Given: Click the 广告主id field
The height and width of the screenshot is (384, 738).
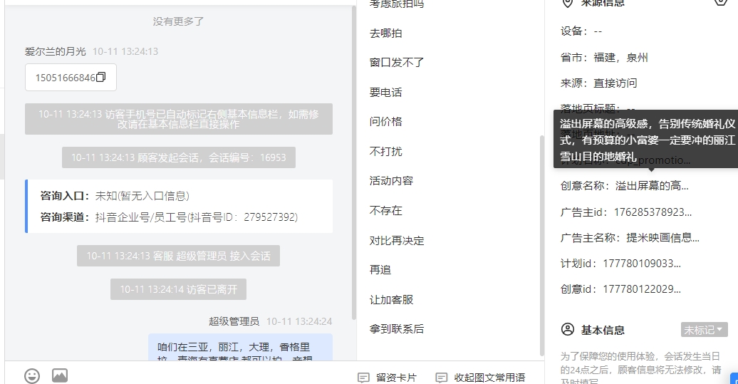Looking at the screenshot, I should point(626,212).
